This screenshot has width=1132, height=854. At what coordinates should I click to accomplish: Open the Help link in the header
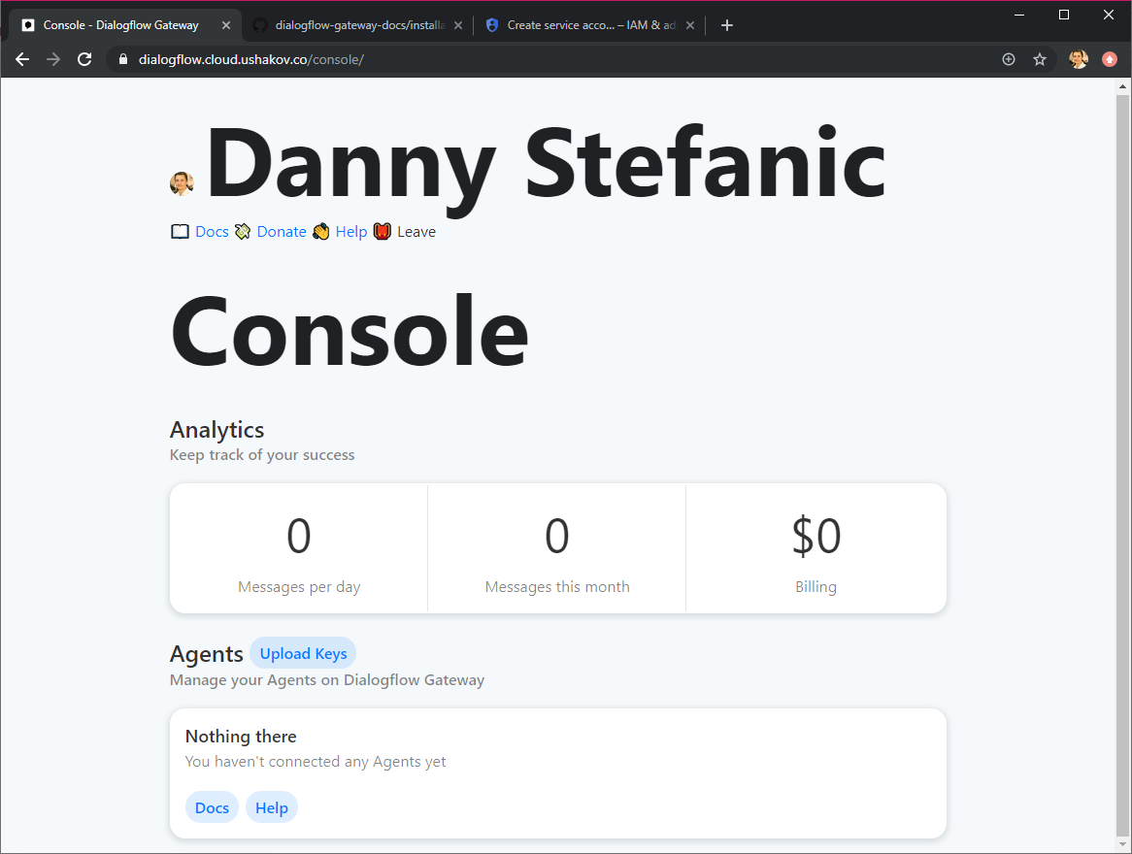click(351, 232)
